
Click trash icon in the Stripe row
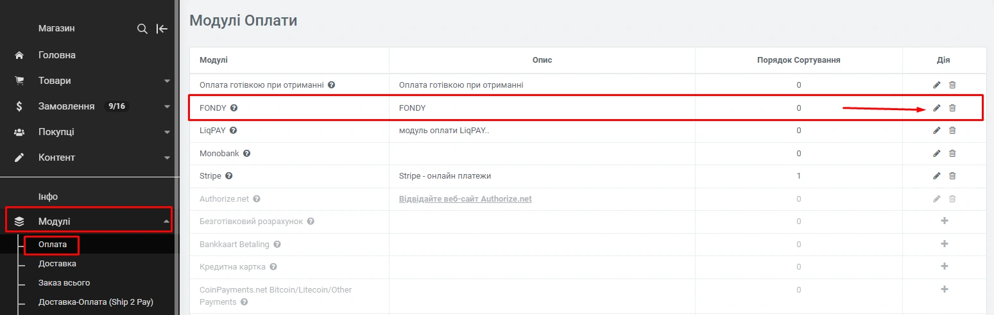952,176
